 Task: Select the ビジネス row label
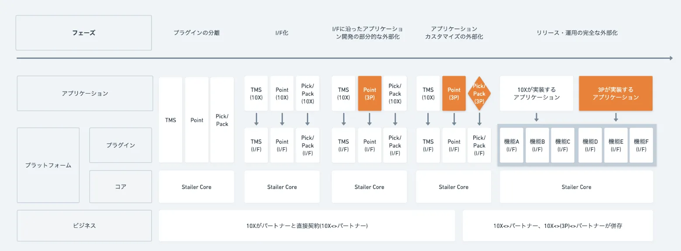tap(84, 226)
